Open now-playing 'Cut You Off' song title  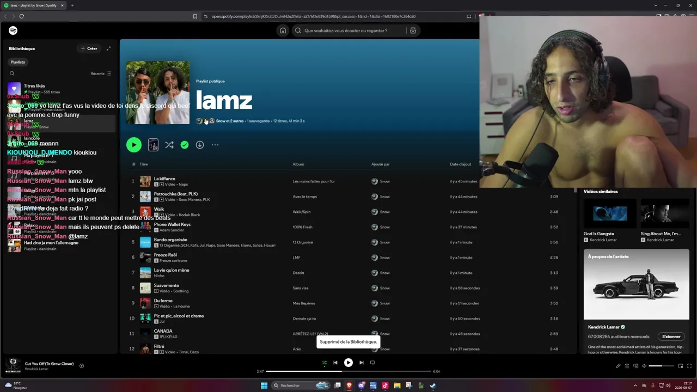point(49,364)
